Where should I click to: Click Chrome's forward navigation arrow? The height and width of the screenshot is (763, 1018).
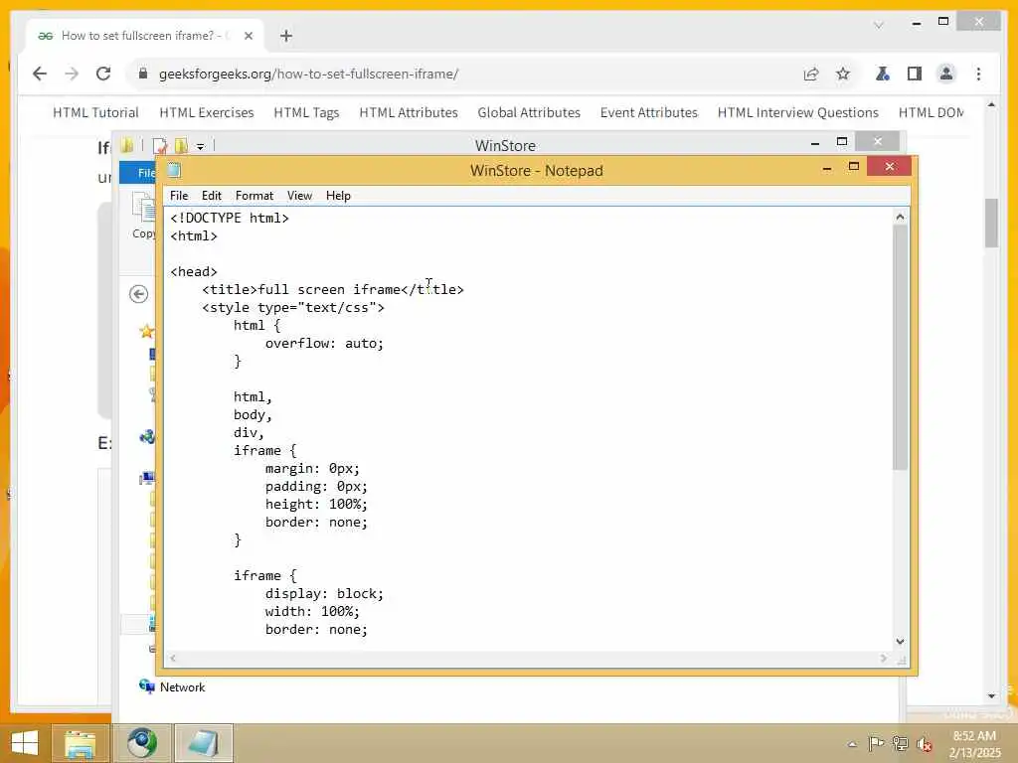[x=72, y=74]
